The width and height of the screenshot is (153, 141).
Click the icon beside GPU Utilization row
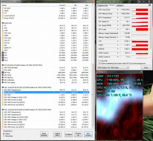click(3, 80)
